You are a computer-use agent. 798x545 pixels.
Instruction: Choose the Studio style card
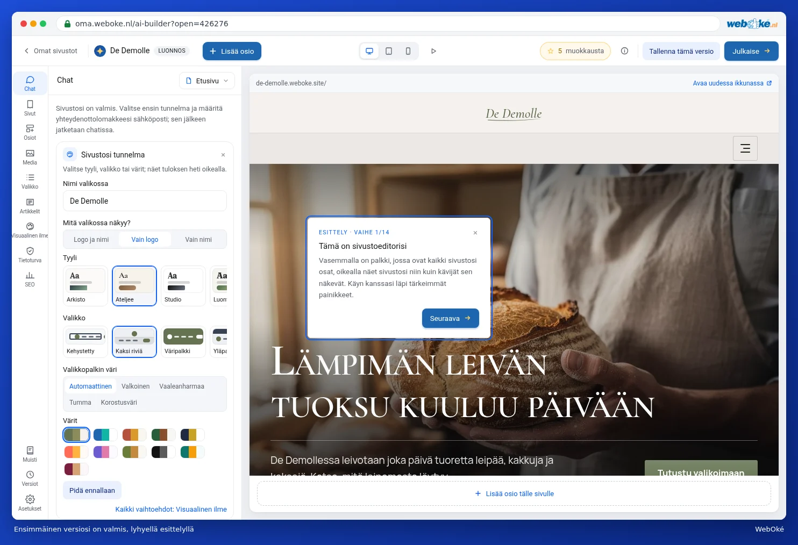click(183, 286)
